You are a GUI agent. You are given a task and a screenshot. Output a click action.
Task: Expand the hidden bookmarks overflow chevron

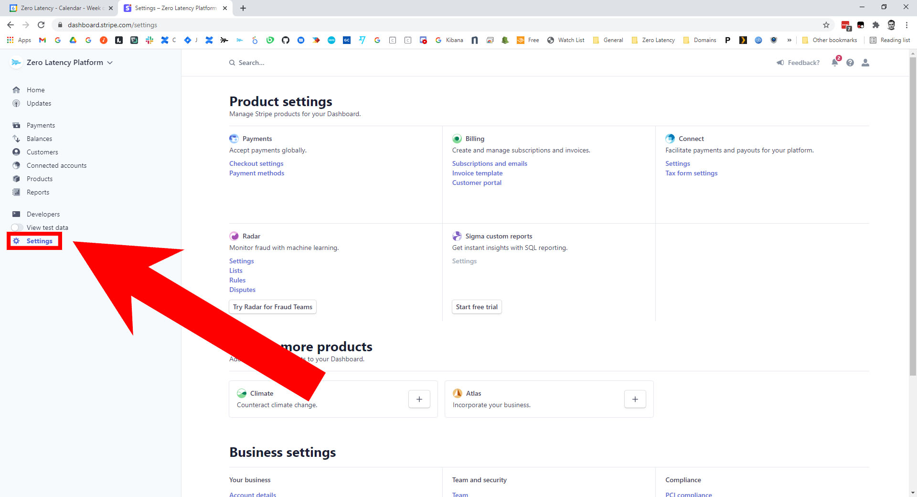click(789, 40)
